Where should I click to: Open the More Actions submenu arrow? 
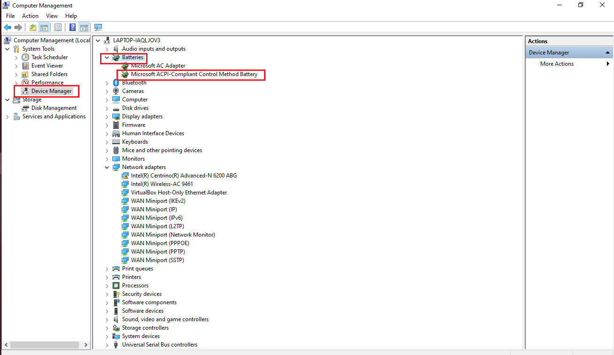[608, 64]
